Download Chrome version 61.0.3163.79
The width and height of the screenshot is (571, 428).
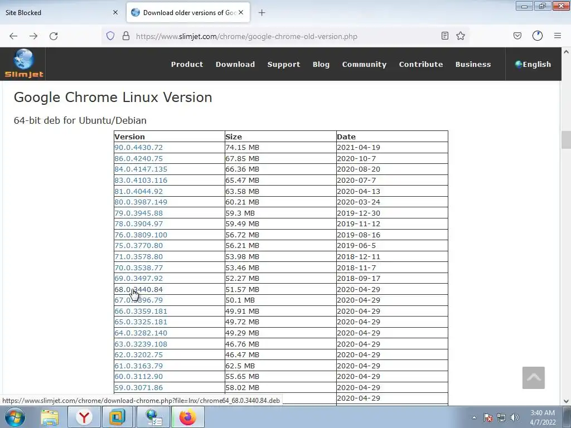click(x=138, y=366)
